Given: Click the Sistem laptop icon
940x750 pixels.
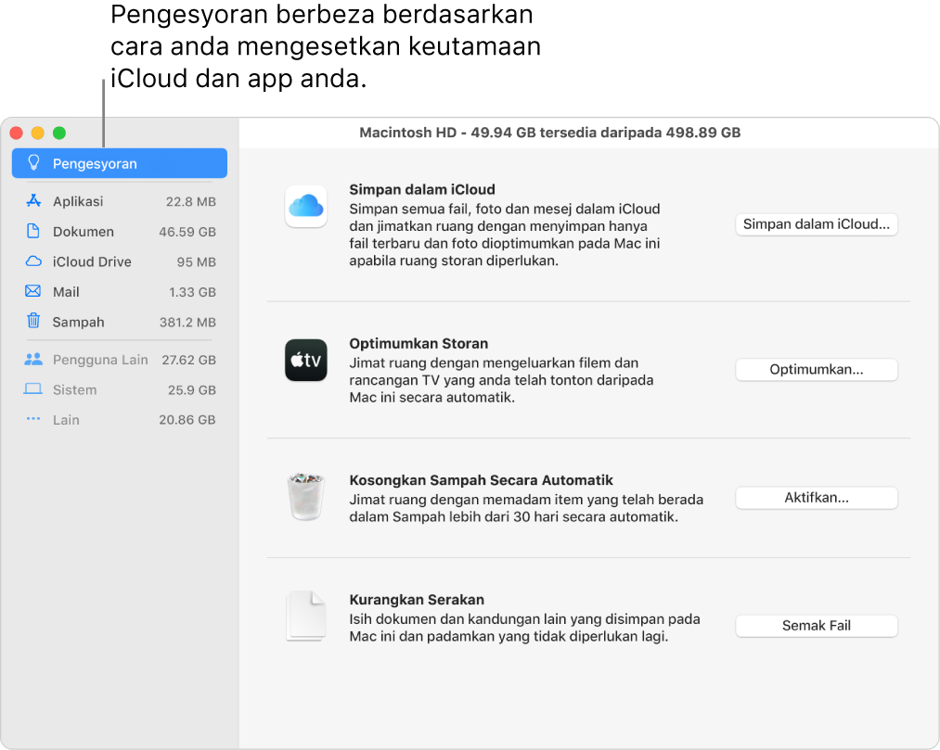Looking at the screenshot, I should coord(33,389).
